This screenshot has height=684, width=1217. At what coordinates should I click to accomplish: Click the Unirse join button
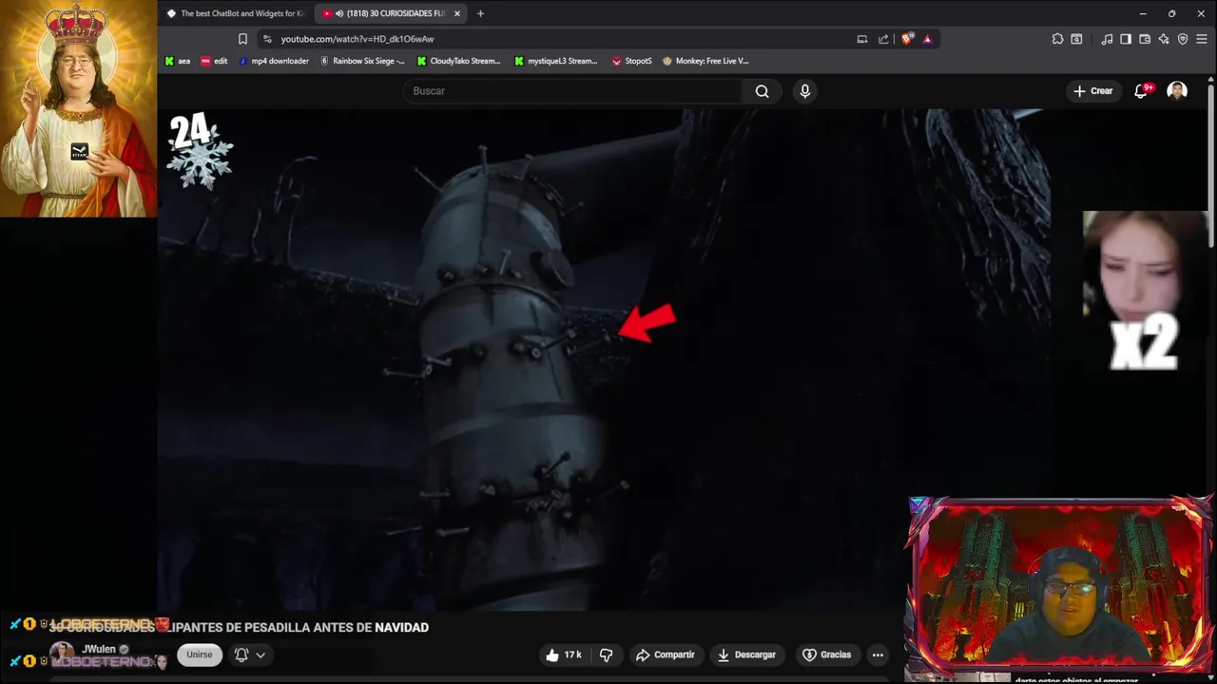click(200, 655)
